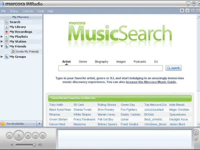Switch to the Podcasts search tab

click(x=140, y=61)
